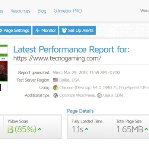Open the tecnogaming.com URL link

coord(57,58)
